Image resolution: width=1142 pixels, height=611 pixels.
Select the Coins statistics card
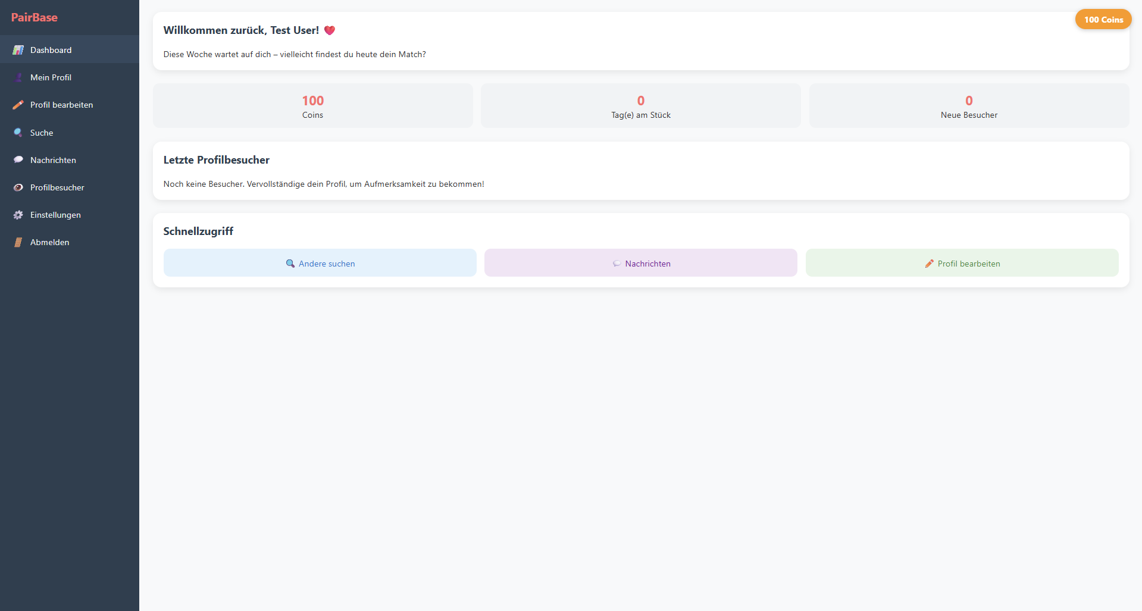[312, 105]
